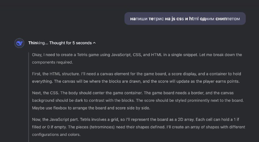Click the text 'configurations and colors.'
259x142 pixels.
56,135
